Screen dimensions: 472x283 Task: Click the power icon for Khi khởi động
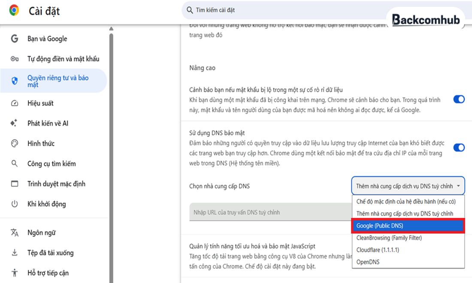click(15, 204)
